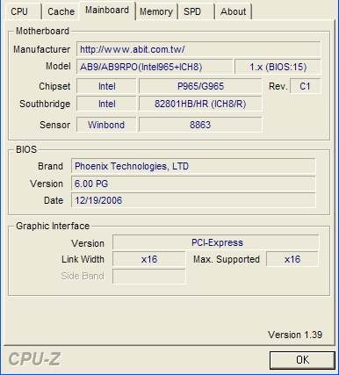This screenshot has width=339, height=375.
Task: Click the Max. Supported label
Action: 227,259
